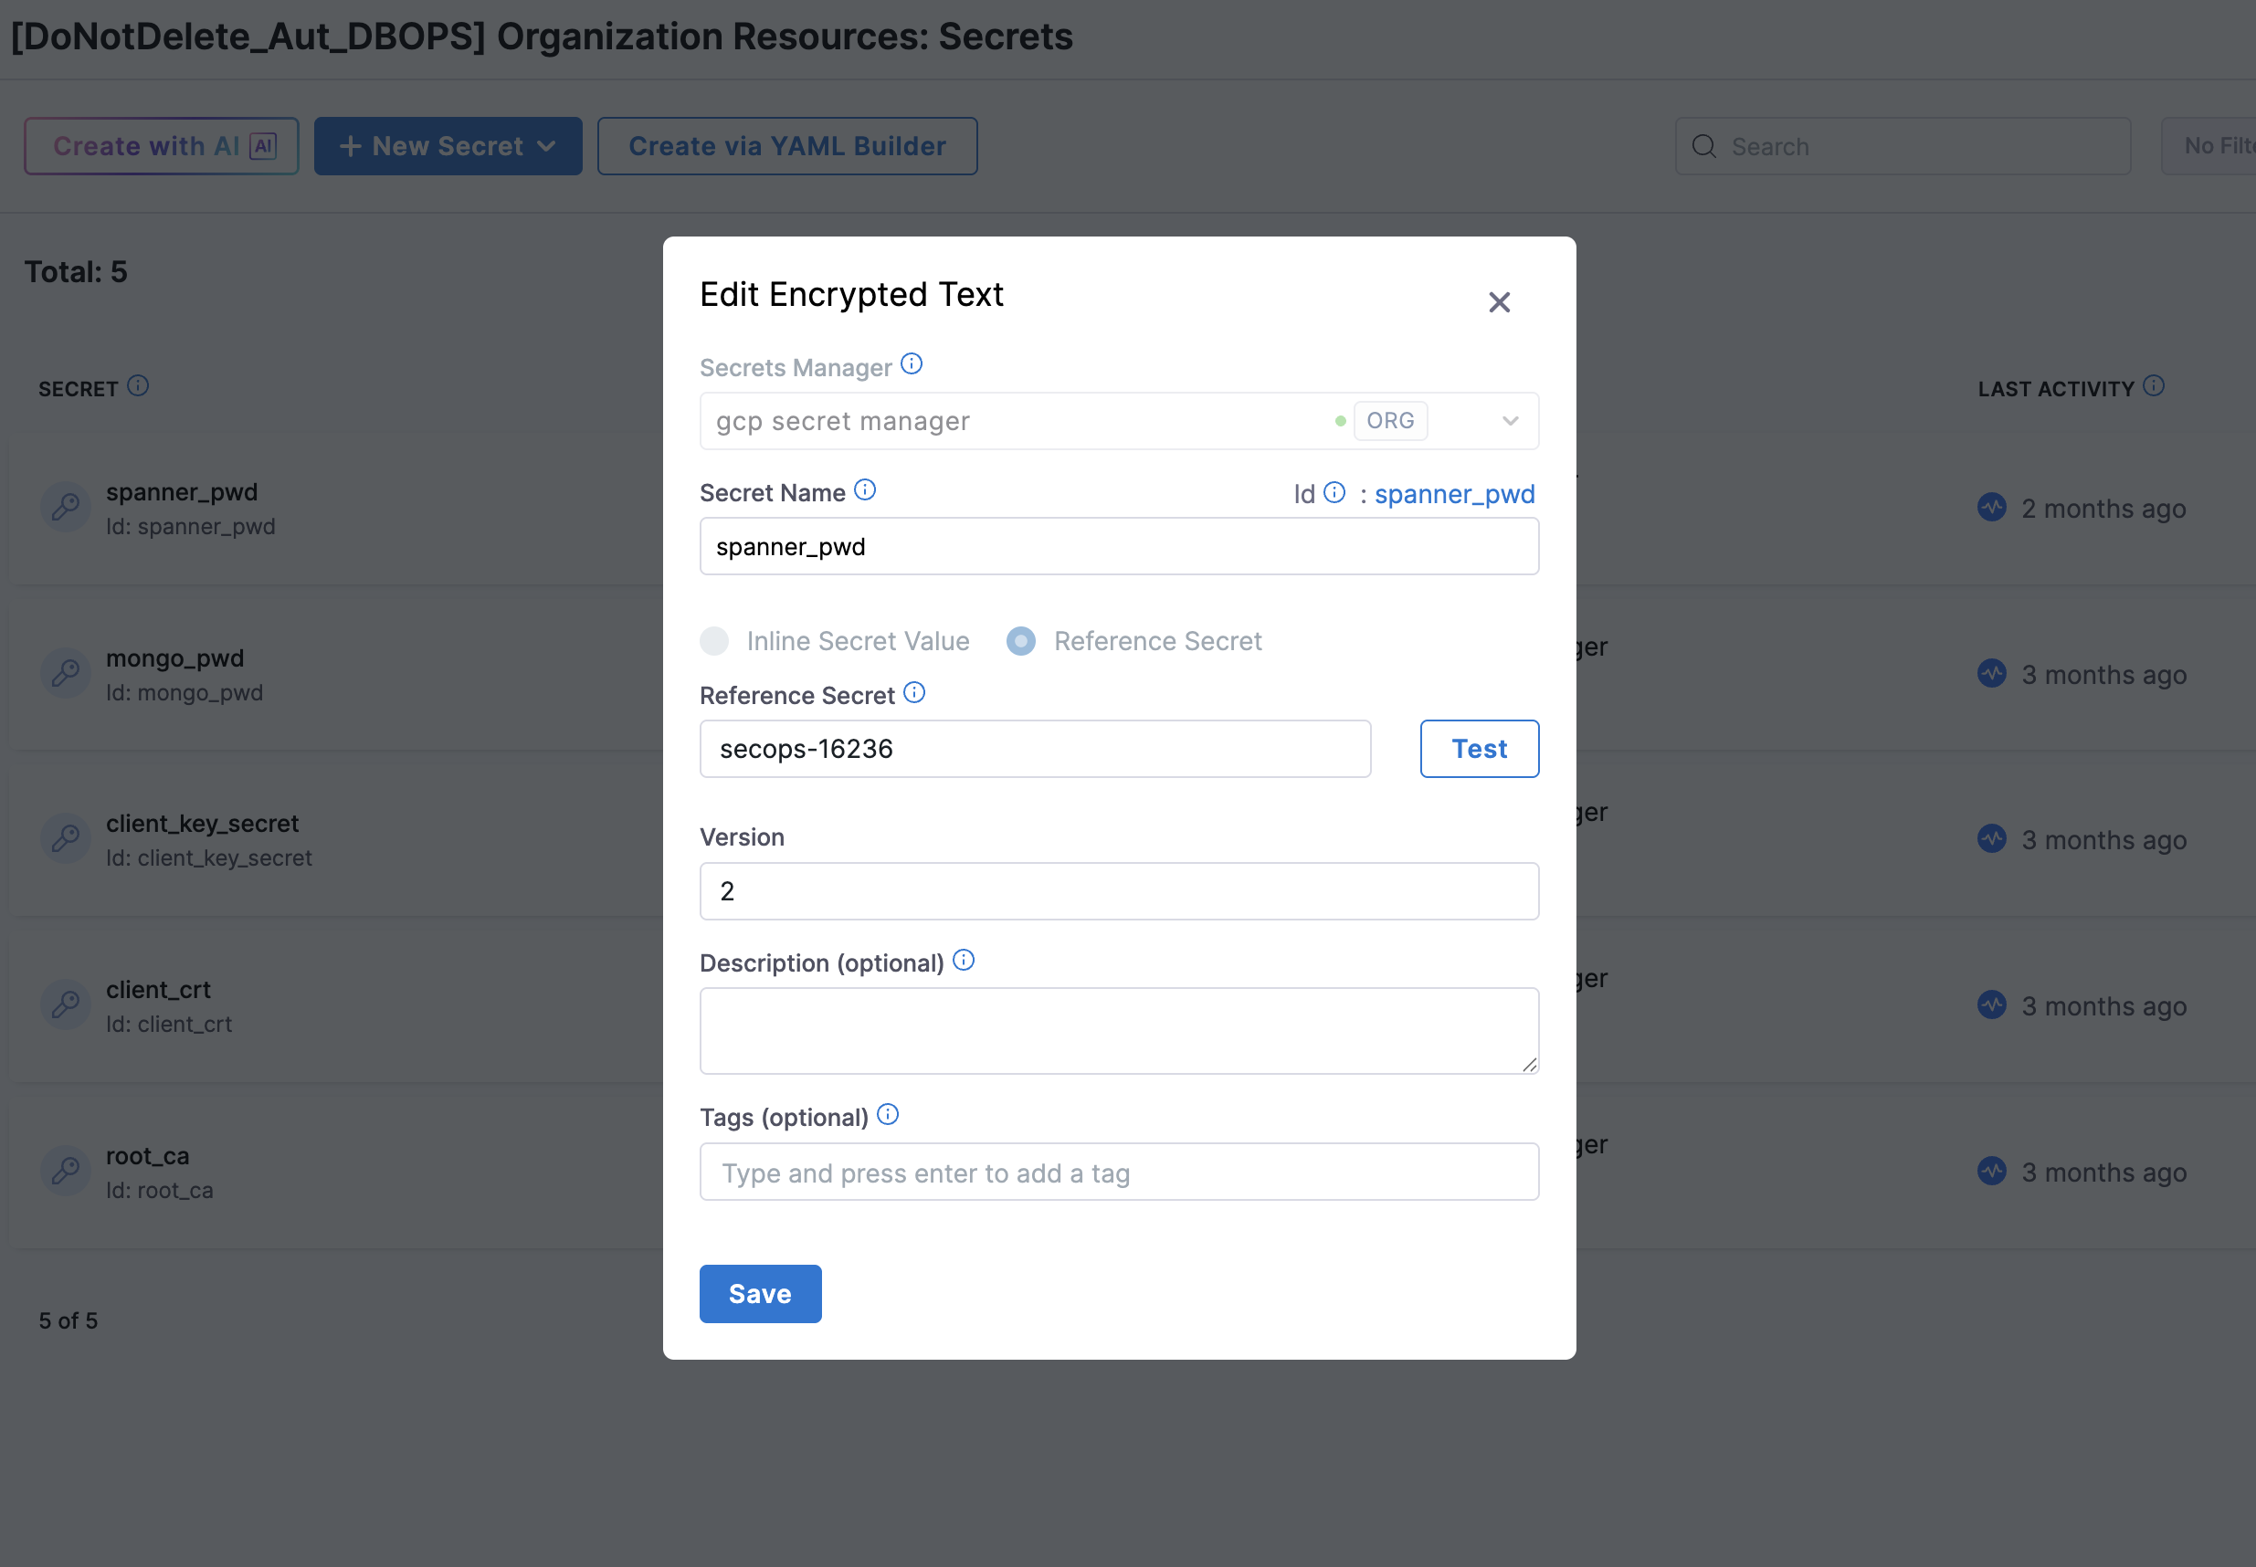Click info icon next to Description (optional)
The width and height of the screenshot is (2256, 1567).
[964, 961]
